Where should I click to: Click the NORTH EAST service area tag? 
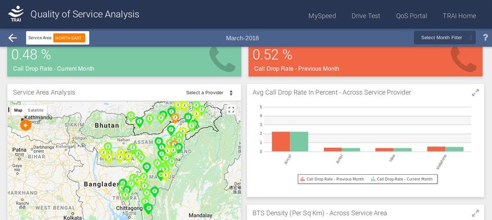click(69, 38)
